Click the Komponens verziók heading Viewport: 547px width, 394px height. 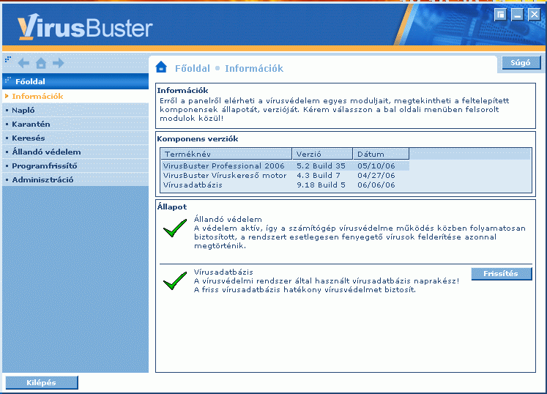point(198,139)
